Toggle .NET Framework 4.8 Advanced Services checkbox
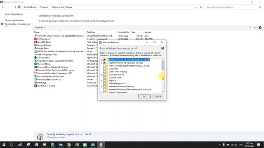Viewport: 264px width, 148px height. coord(104,63)
